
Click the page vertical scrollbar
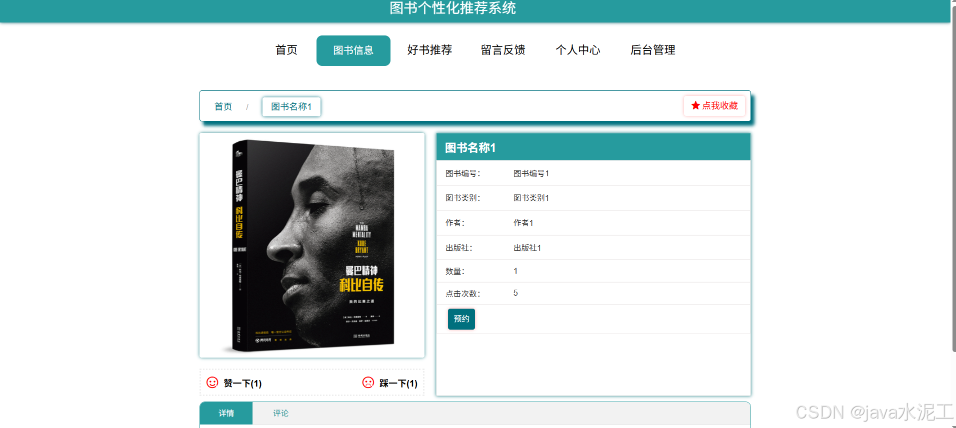(x=953, y=180)
